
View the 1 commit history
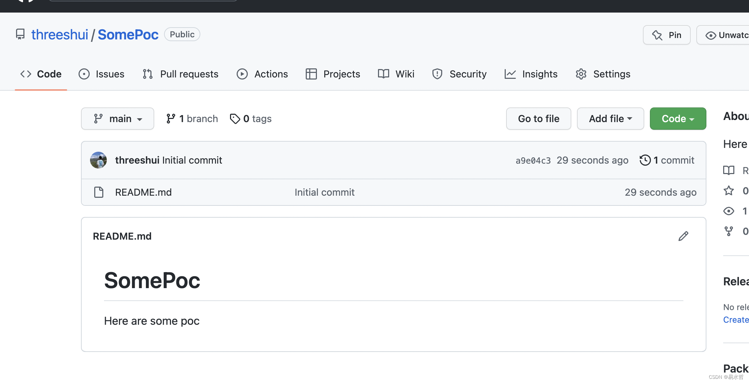pyautogui.click(x=667, y=160)
